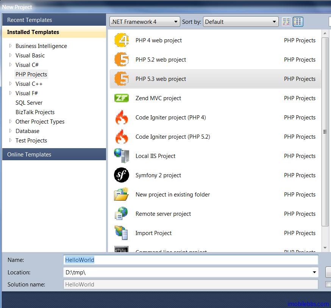Click the Name text field
Viewport: 331px width, 308px height.
tap(191, 260)
